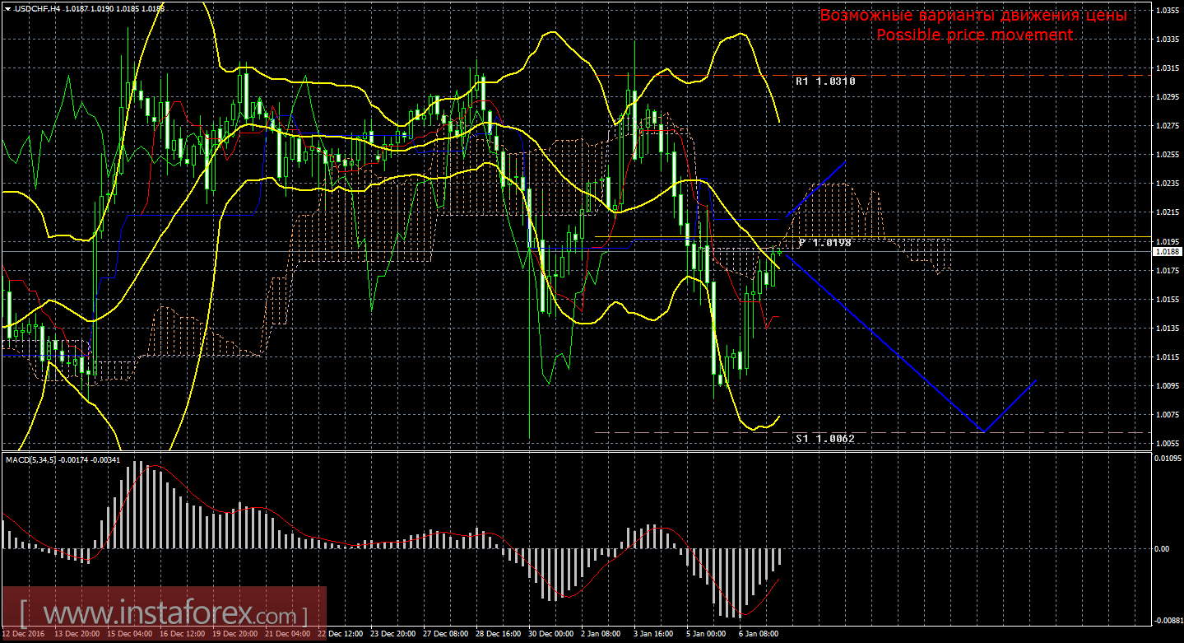Select the MACD(5,34,5) indicator label
Viewport: 1184px width, 643px height.
(x=31, y=459)
